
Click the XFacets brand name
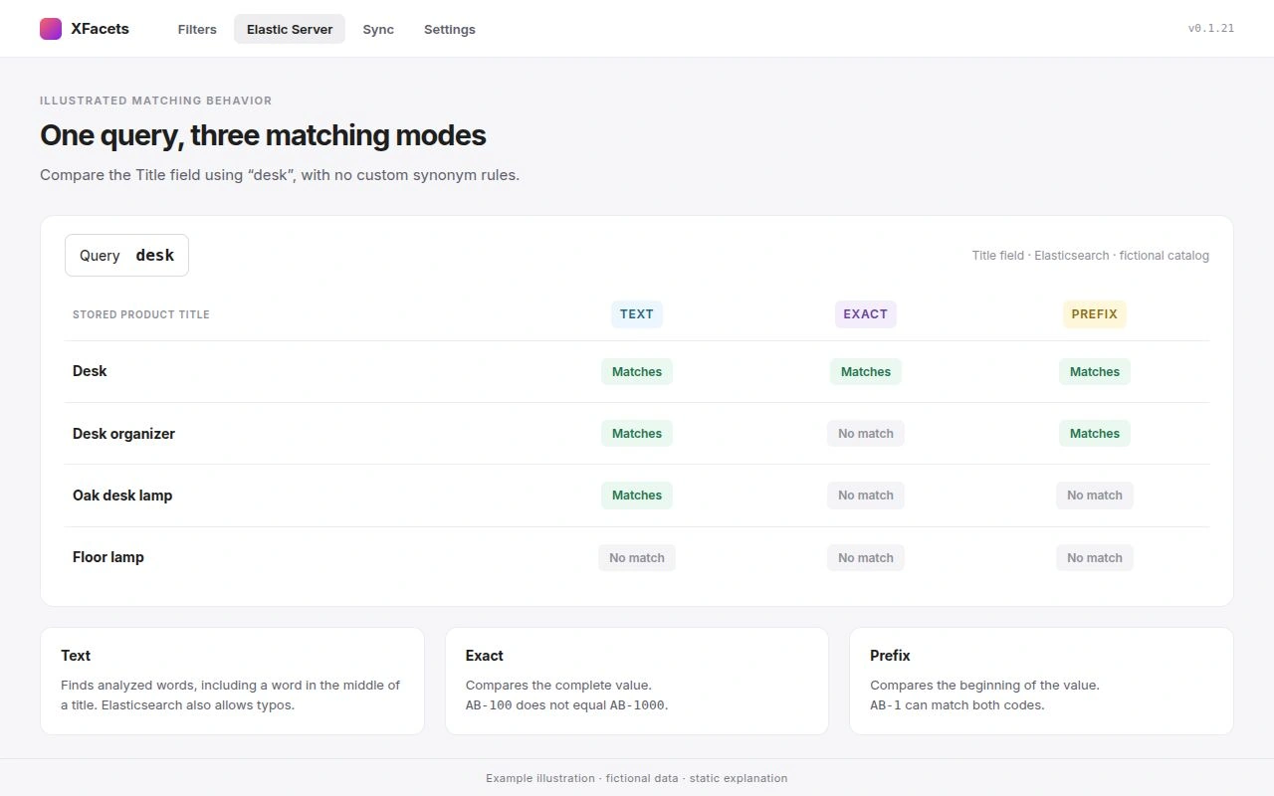point(100,29)
